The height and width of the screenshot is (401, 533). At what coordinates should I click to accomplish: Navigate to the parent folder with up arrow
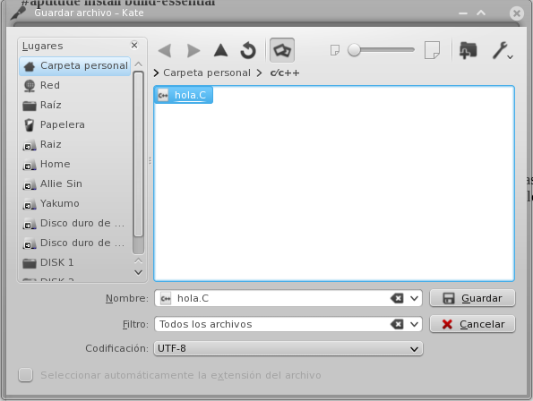click(x=221, y=51)
